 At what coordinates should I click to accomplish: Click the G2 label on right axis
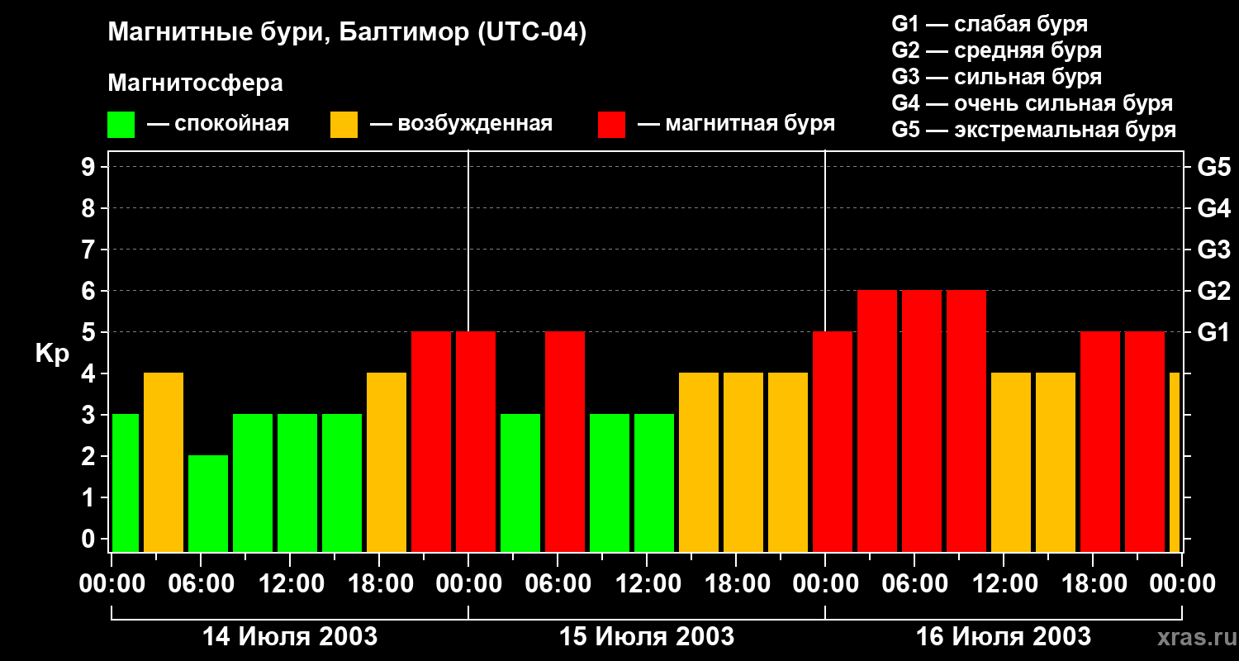pyautogui.click(x=1213, y=291)
